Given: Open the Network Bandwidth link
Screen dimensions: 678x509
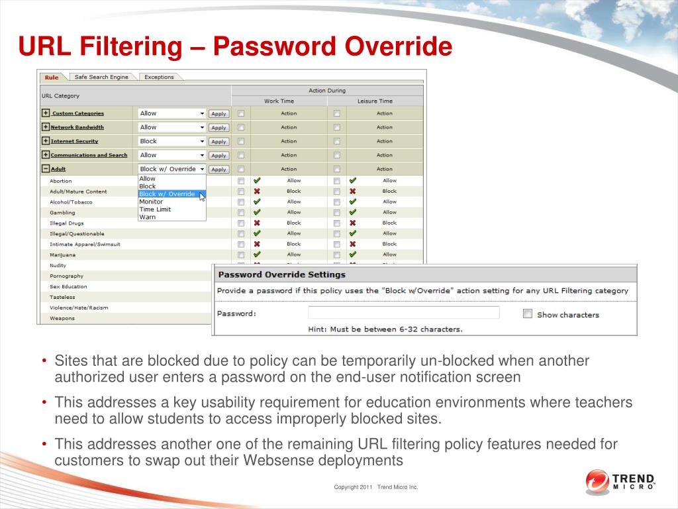Looking at the screenshot, I should [x=77, y=127].
